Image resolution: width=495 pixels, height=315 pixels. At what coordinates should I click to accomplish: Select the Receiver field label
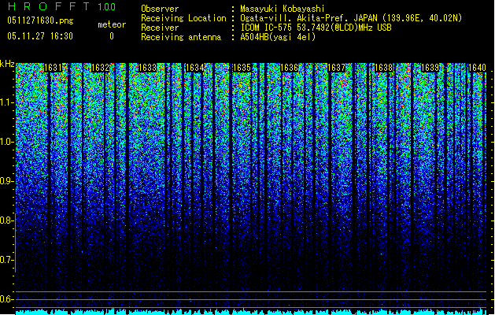coord(160,28)
